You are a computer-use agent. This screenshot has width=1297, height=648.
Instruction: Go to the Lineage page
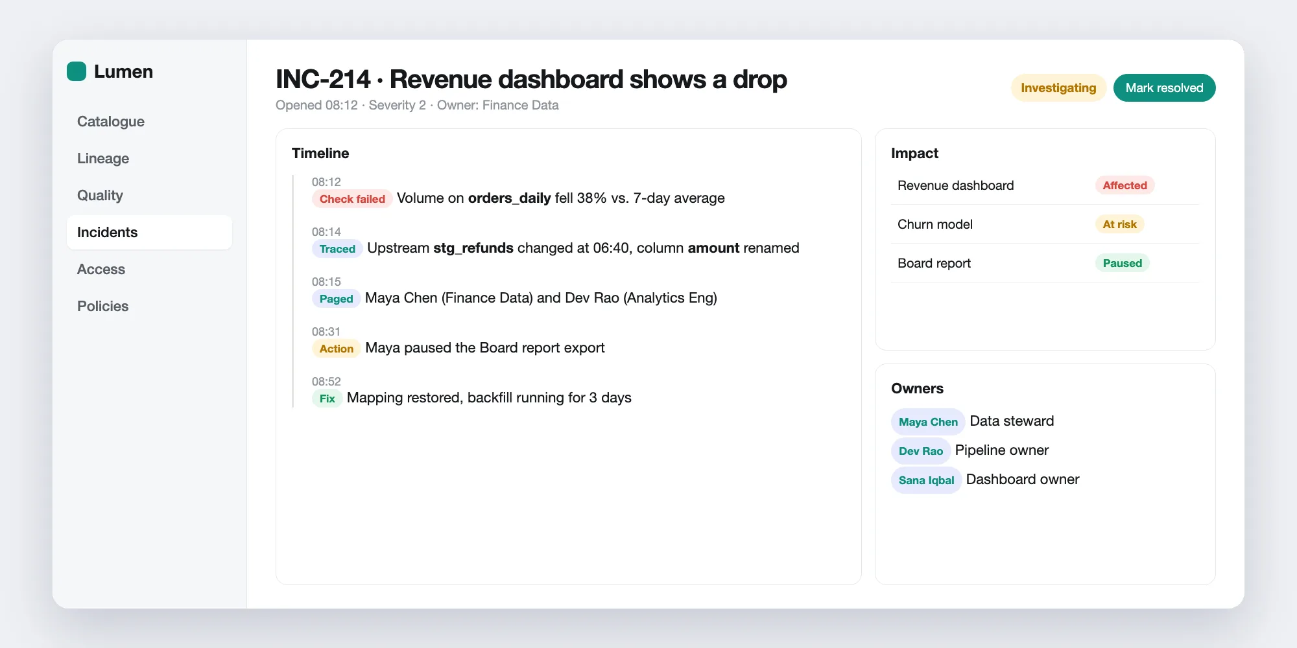pos(149,158)
